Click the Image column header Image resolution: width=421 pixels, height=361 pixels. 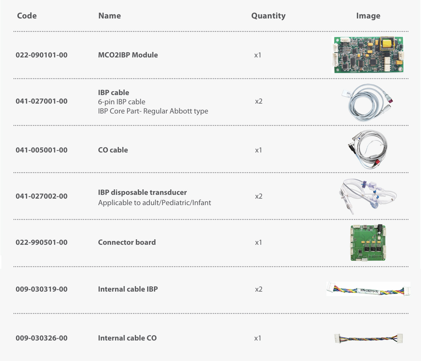(368, 16)
